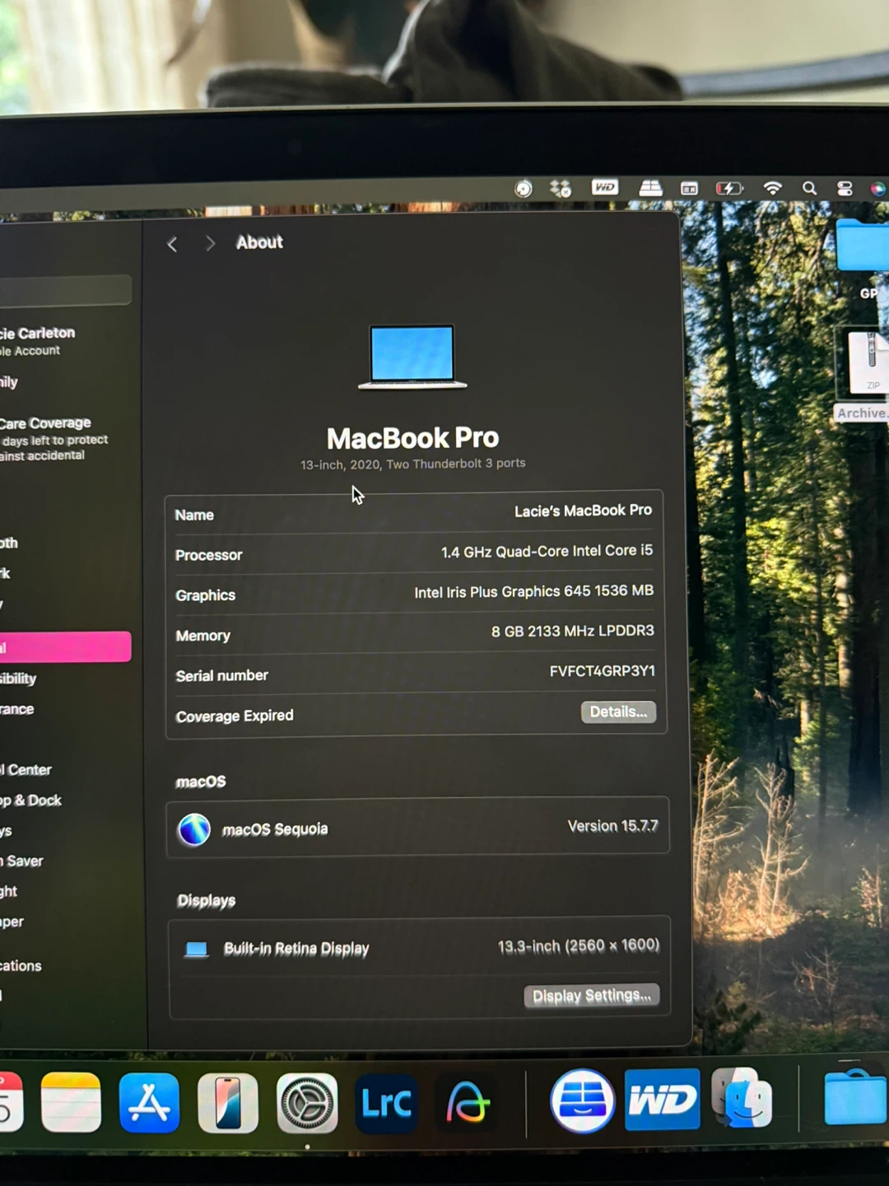This screenshot has width=889, height=1186.
Task: Select Accessibility in the sidebar
Action: (18, 679)
